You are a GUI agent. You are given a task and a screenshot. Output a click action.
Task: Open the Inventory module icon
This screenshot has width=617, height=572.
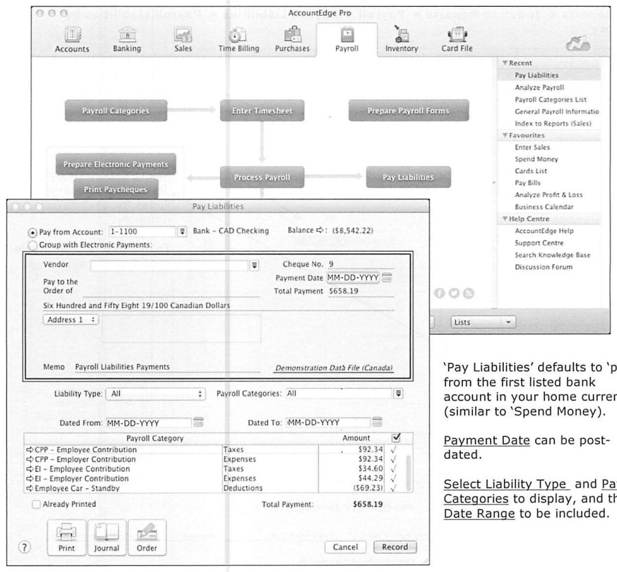tap(401, 34)
